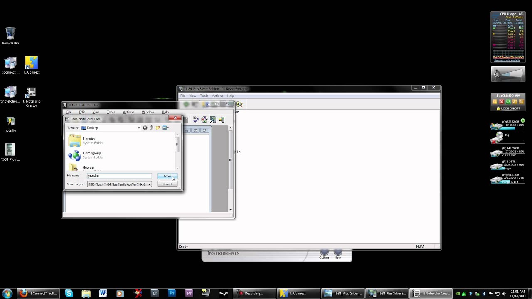Select the TI Connect desktop shortcut
This screenshot has width=532, height=299.
31,65
